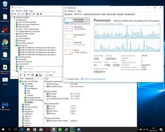The height and width of the screenshot is (132, 165).
Task: Select blue Malwarebytes desktop icon
Action: pos(5,106)
